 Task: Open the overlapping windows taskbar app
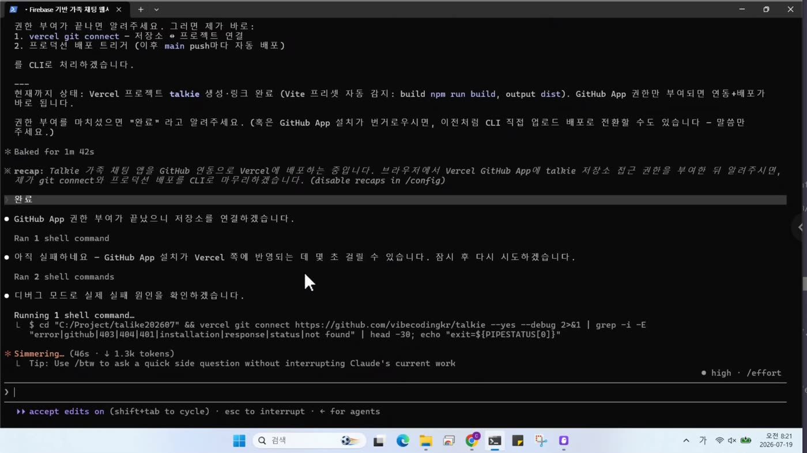tap(448, 441)
